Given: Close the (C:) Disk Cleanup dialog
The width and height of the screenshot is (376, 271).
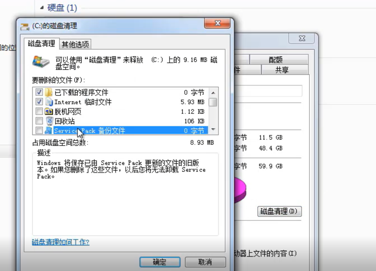Looking at the screenshot, I should tap(217, 23).
